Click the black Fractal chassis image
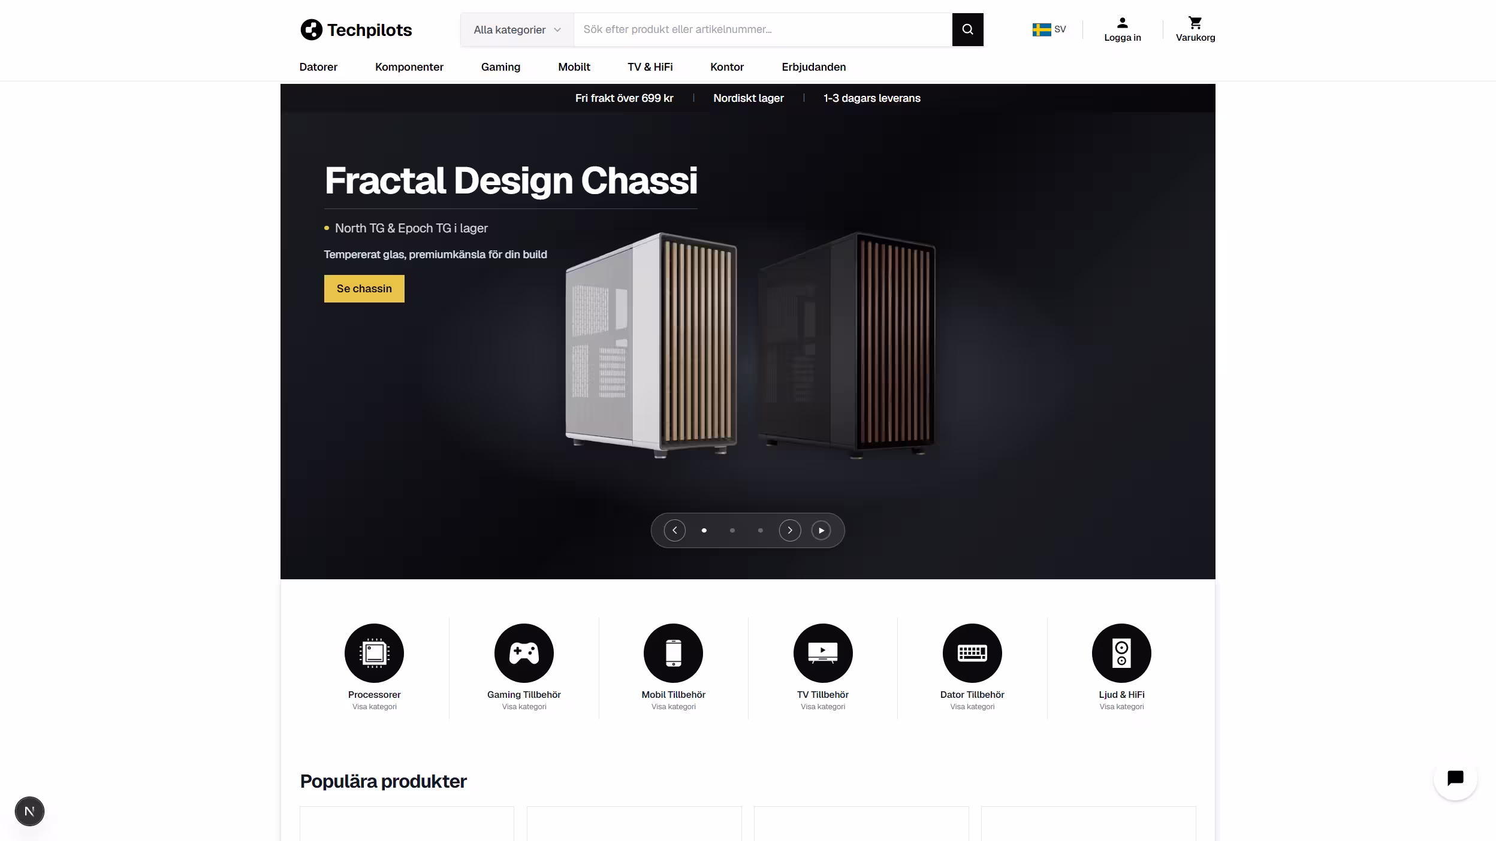 pos(846,345)
